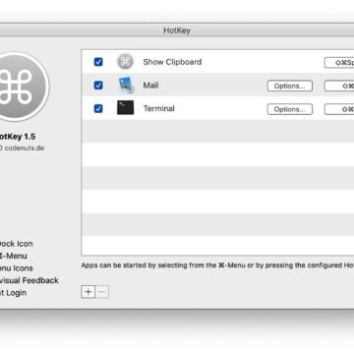Image resolution: width=354 pixels, height=354 pixels.
Task: Select the Show Clipboard row label
Action: 172,62
